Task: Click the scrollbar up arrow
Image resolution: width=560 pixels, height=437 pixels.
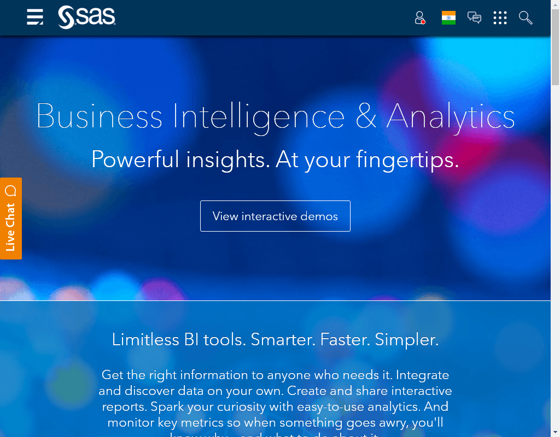Action: coord(556,4)
